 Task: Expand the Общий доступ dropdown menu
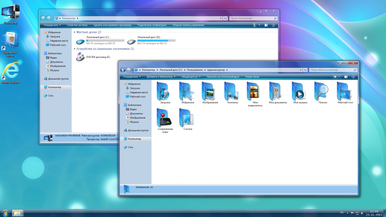click(x=190, y=77)
